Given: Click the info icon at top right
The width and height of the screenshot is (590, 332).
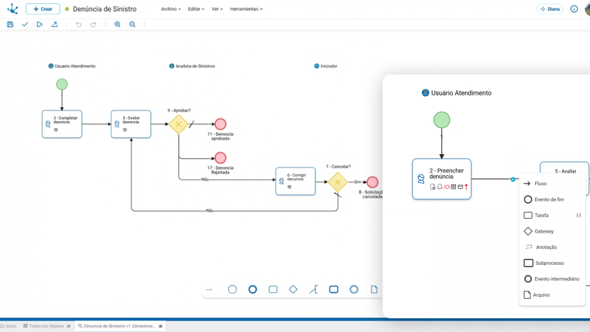Looking at the screenshot, I should [574, 9].
